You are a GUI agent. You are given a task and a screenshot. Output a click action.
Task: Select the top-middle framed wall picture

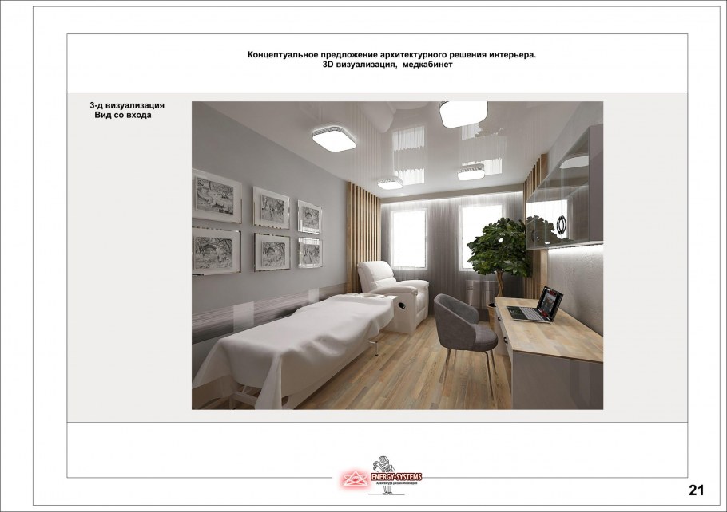pyautogui.click(x=271, y=207)
